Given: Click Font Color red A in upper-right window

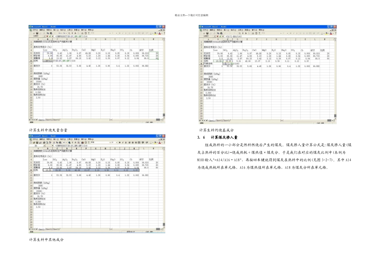Looking at the screenshot, I should (x=331, y=33).
